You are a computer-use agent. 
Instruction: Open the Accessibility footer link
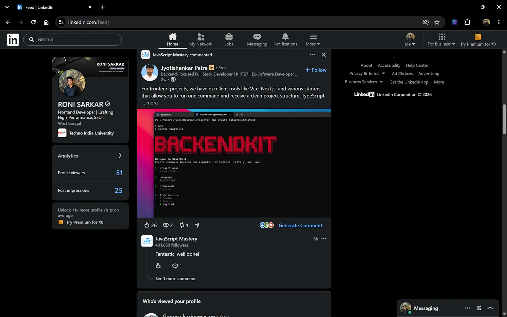click(x=389, y=65)
